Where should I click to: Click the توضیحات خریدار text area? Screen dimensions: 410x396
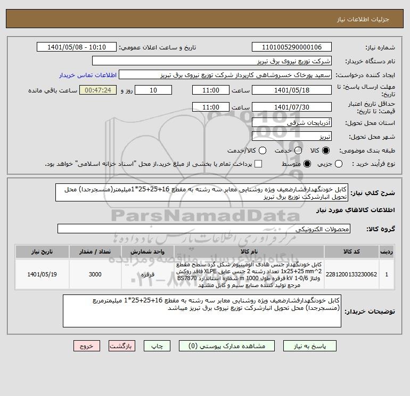tap(202, 311)
